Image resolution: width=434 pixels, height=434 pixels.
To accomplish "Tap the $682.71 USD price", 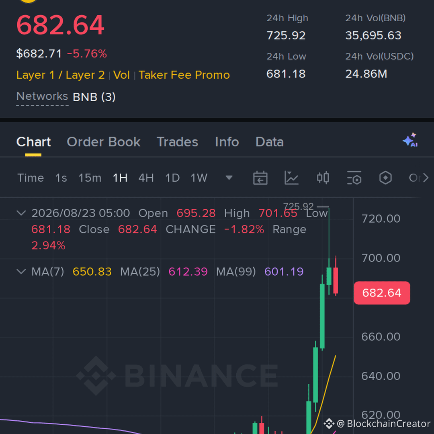I will [39, 54].
